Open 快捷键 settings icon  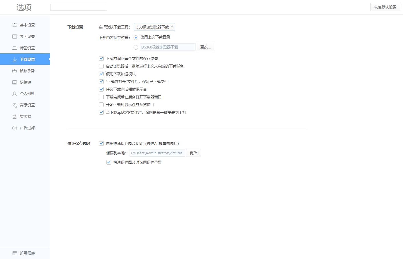pos(15,82)
